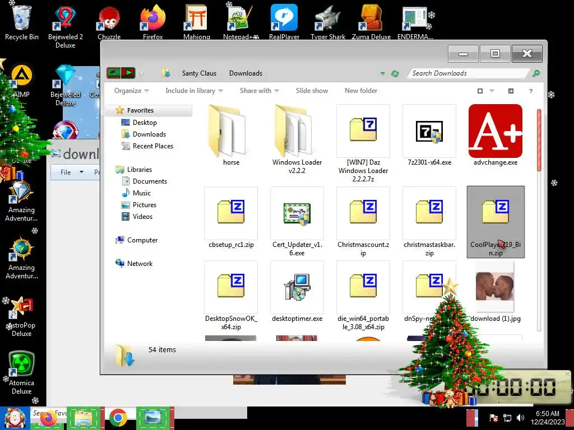Select Libraries in navigation pane

pos(139,169)
